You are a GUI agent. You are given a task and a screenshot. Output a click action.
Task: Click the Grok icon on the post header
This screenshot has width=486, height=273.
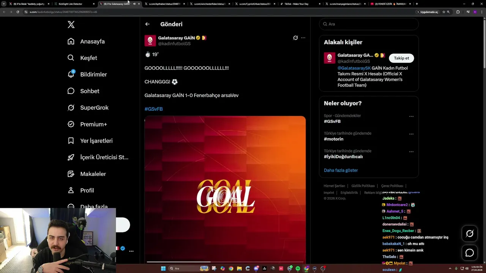295,38
